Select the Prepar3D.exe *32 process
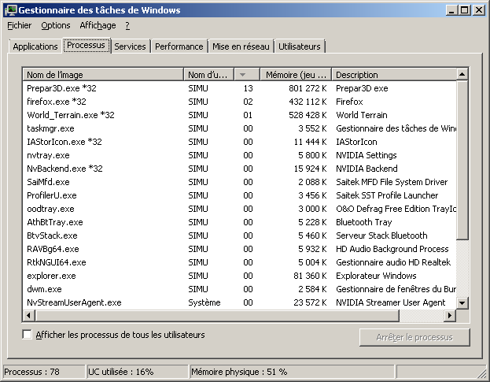This screenshot has height=382, width=490. [240, 88]
